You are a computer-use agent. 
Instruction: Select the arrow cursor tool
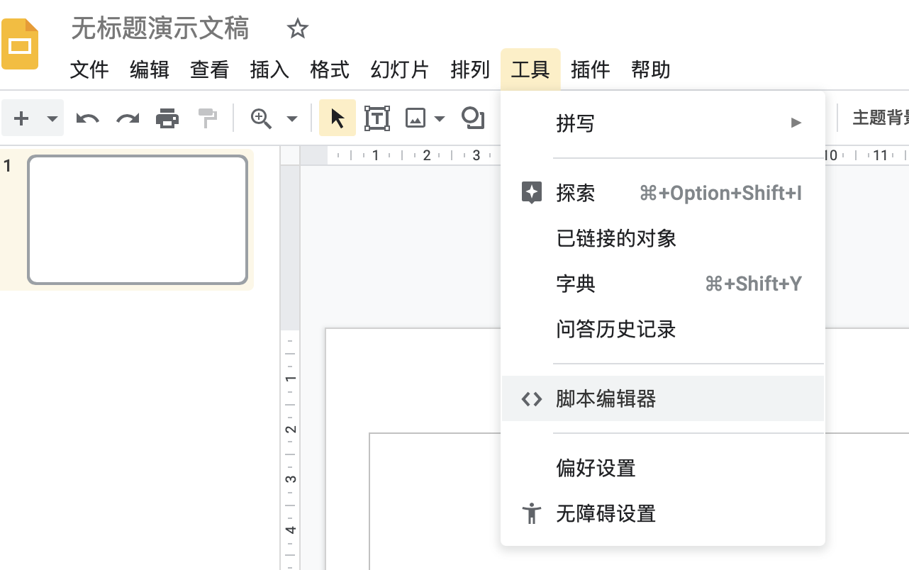[x=338, y=118]
